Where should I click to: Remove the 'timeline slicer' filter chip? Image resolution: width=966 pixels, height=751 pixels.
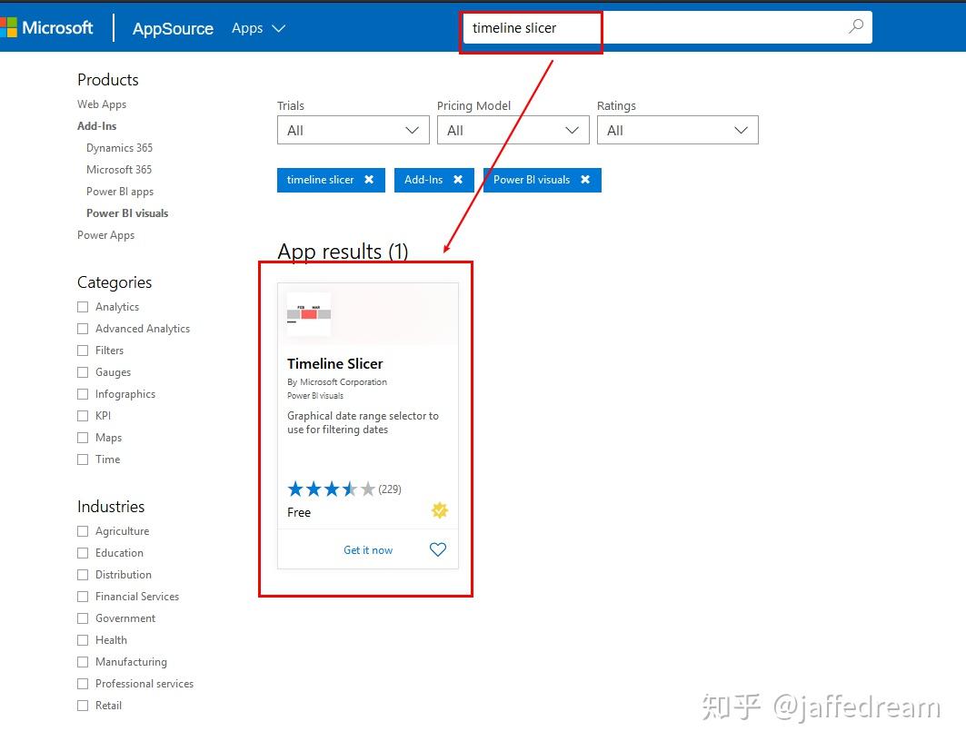pyautogui.click(x=371, y=179)
